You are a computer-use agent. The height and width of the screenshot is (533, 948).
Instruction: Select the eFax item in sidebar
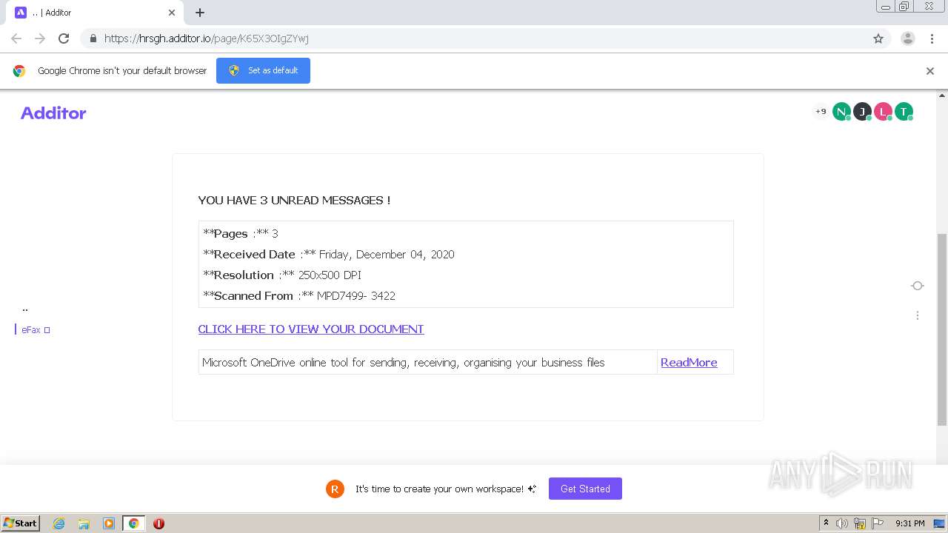(35, 330)
